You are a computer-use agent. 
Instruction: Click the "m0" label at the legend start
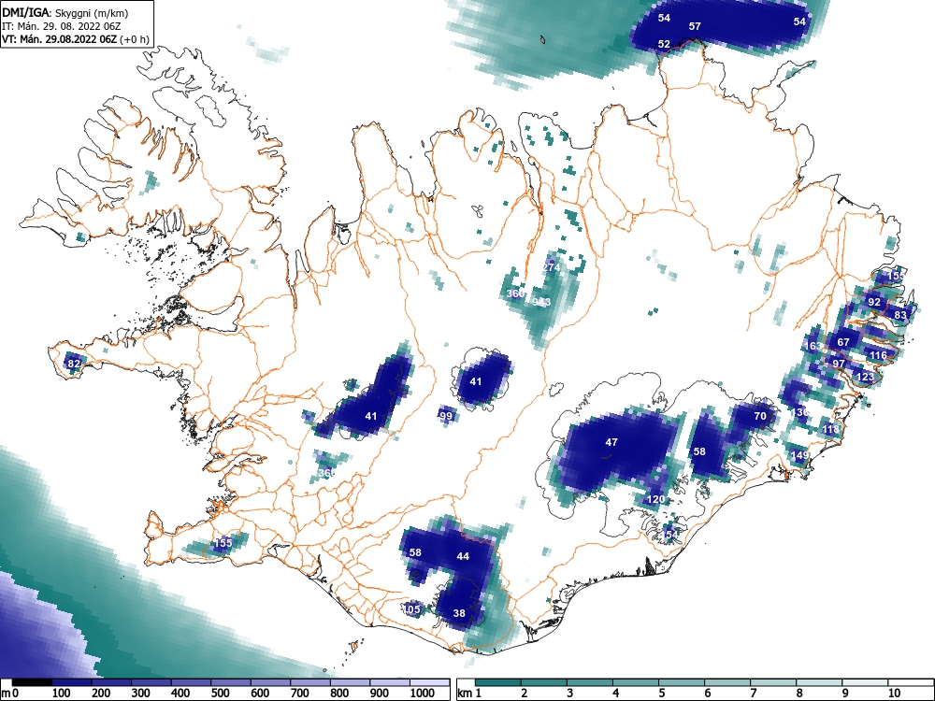(x=10, y=694)
